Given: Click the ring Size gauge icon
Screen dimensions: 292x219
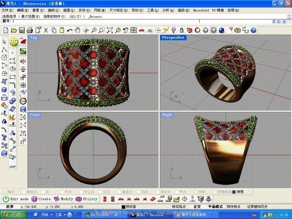Looking at the screenshot, I should click(23, 101).
